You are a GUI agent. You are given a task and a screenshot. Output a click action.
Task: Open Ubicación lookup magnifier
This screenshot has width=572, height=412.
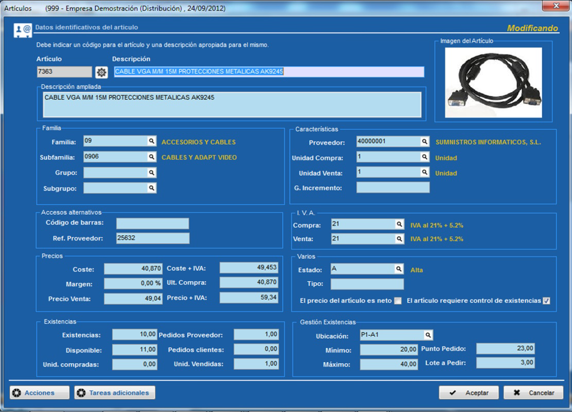point(428,335)
